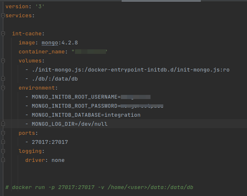Click the volumes key
Image resolution: width=247 pixels, height=196 pixels.
click(x=30, y=61)
